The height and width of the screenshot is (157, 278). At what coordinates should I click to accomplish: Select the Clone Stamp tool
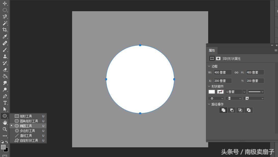click(x=5, y=56)
